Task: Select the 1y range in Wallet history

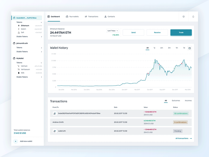Action: pos(154,48)
